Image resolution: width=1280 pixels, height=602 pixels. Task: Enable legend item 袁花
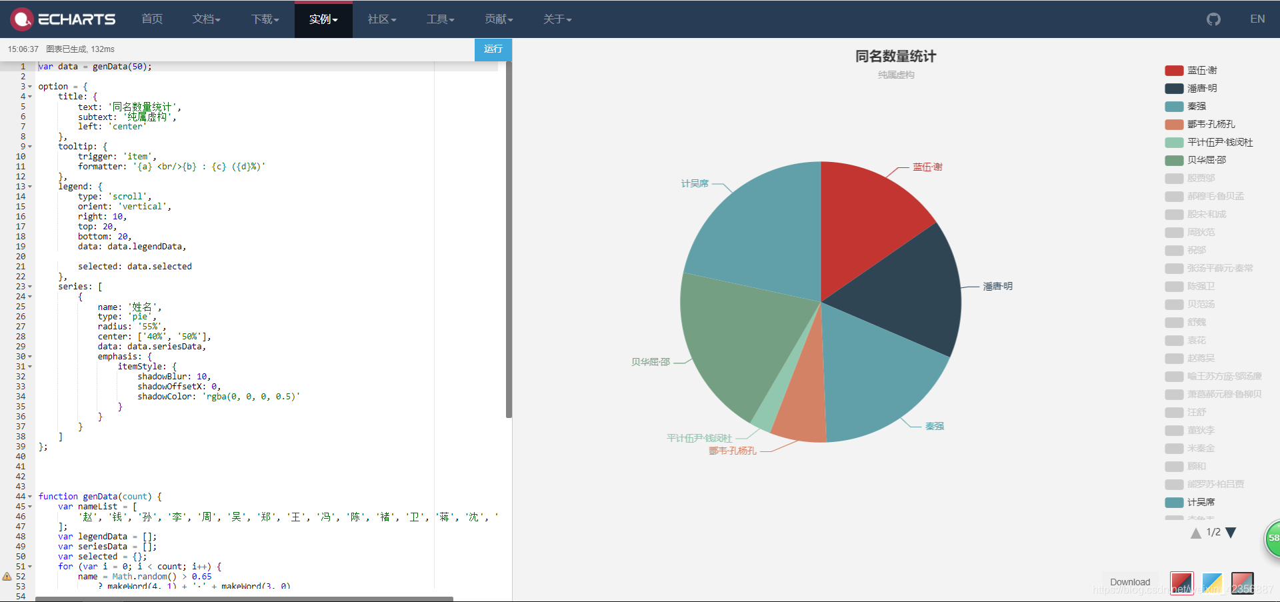click(1185, 341)
